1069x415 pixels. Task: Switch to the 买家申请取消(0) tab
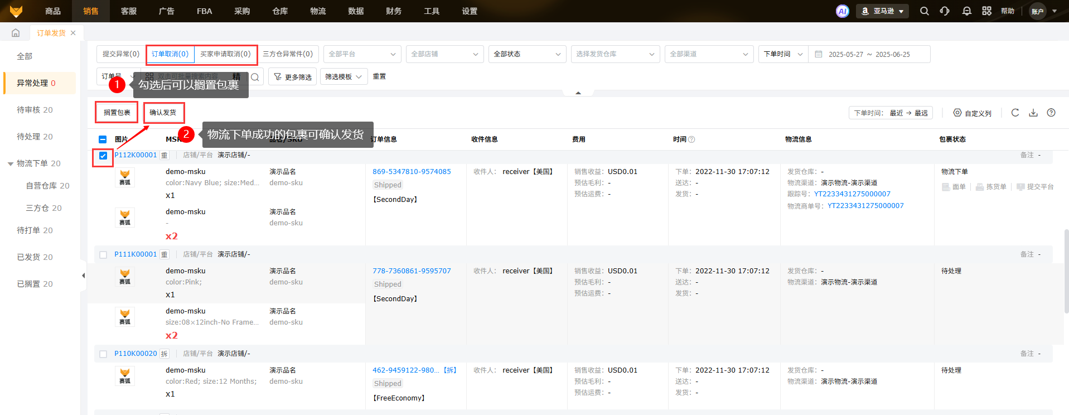(225, 54)
